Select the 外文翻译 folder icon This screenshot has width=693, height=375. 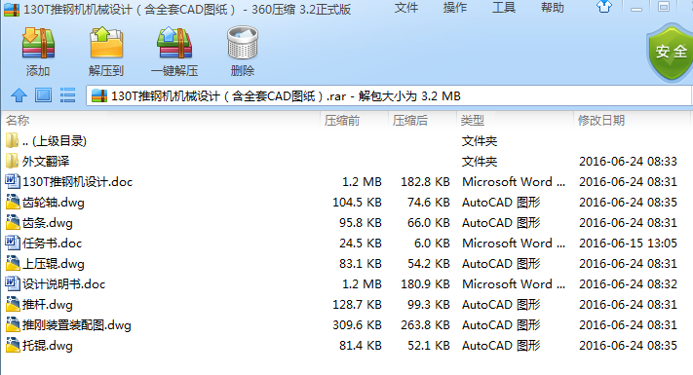pos(12,162)
